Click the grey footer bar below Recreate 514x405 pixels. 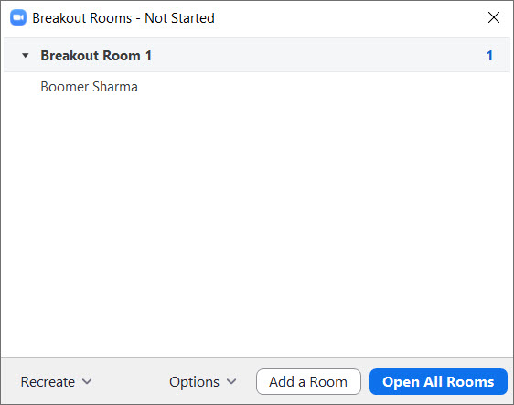48,397
